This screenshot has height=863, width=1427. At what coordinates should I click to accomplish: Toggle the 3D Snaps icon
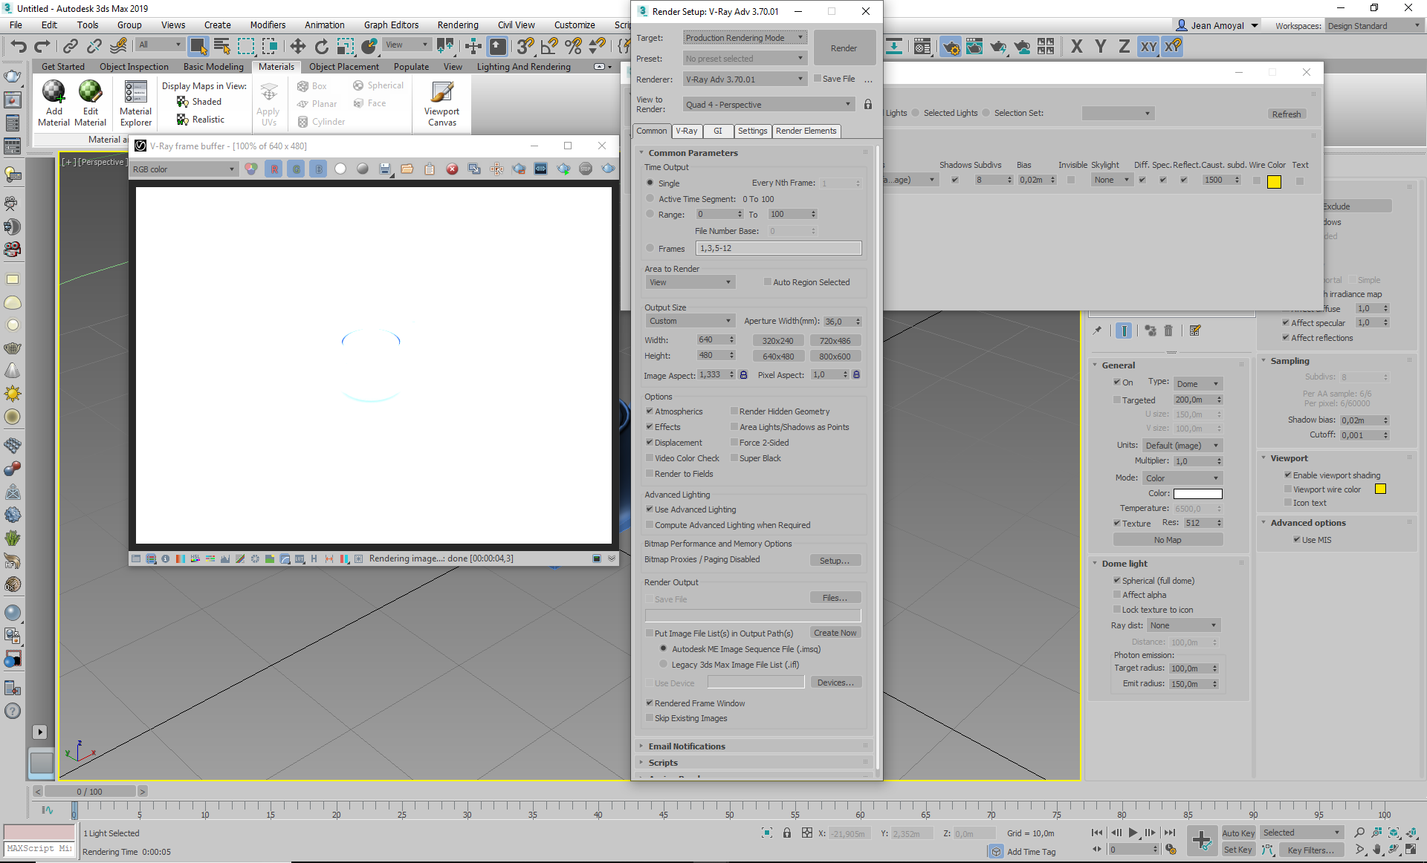[x=525, y=47]
